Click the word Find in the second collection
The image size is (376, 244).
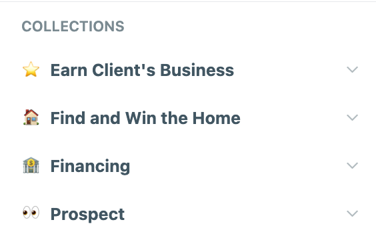tap(68, 118)
